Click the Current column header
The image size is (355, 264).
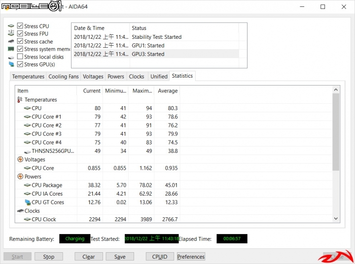pyautogui.click(x=90, y=91)
